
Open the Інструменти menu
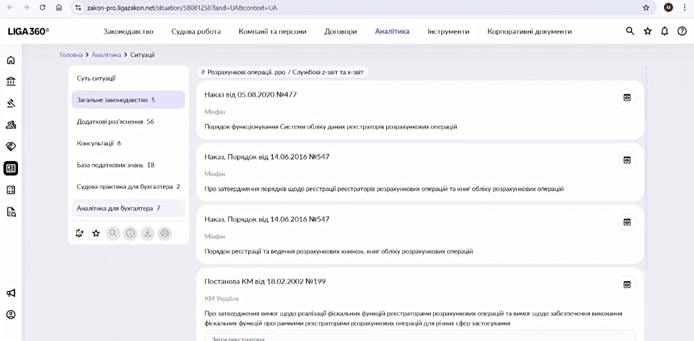tap(448, 32)
